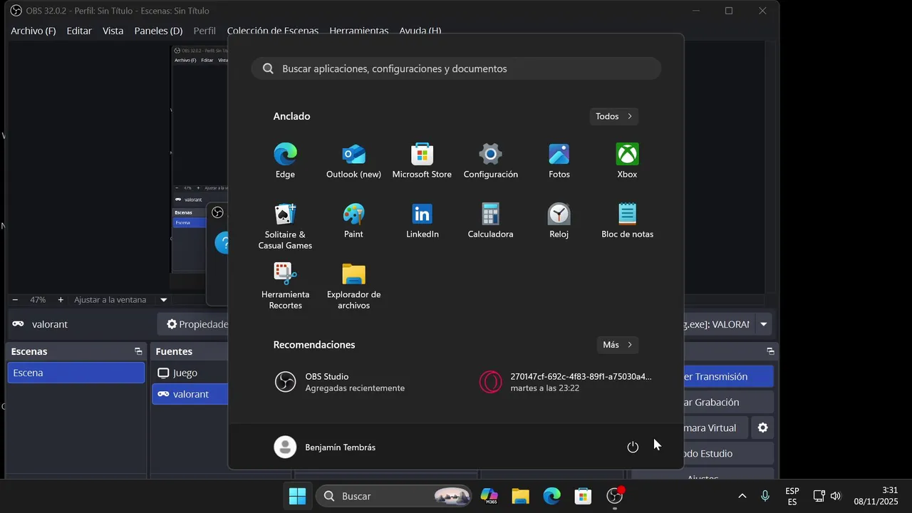The height and width of the screenshot is (513, 912).
Task: Launch the Xbox app
Action: [627, 161]
